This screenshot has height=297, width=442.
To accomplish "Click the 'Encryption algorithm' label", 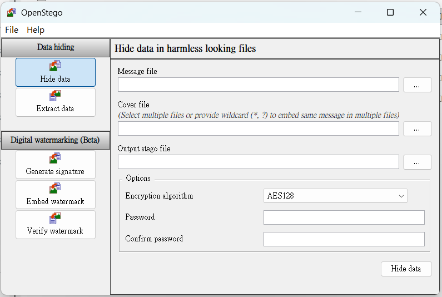I will 159,196.
